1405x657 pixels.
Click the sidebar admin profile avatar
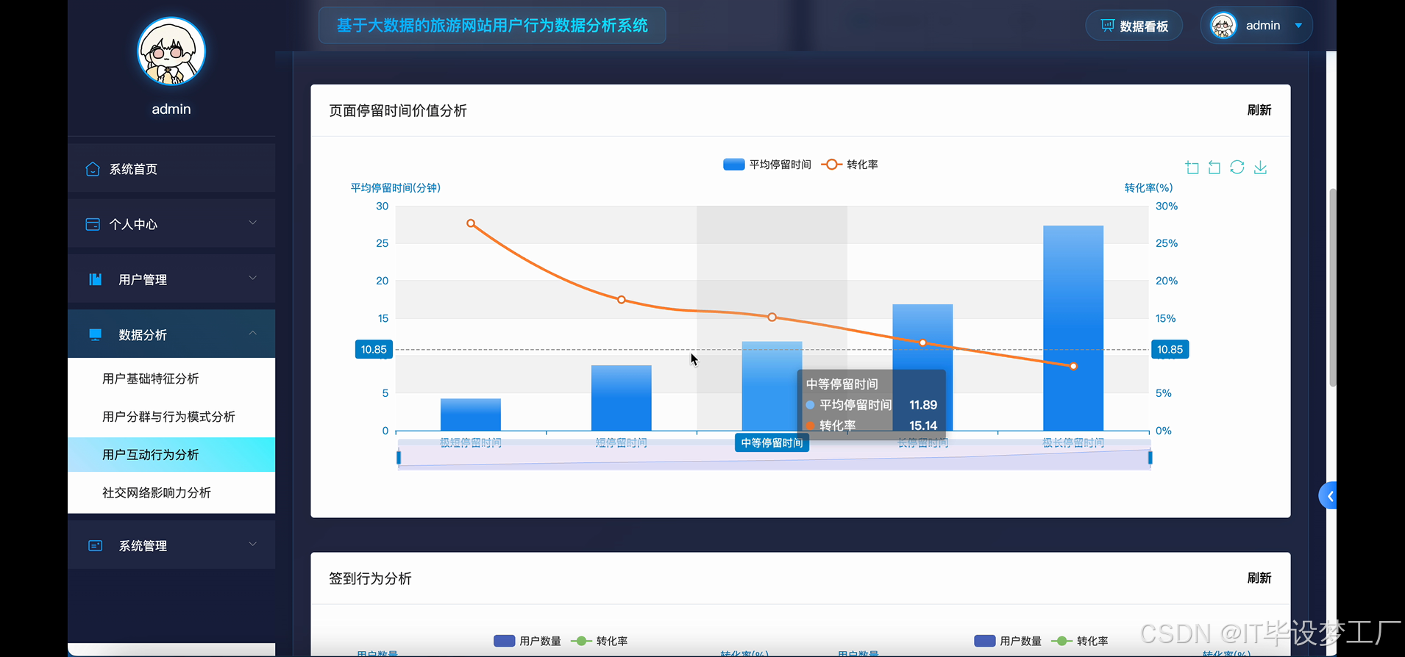171,51
